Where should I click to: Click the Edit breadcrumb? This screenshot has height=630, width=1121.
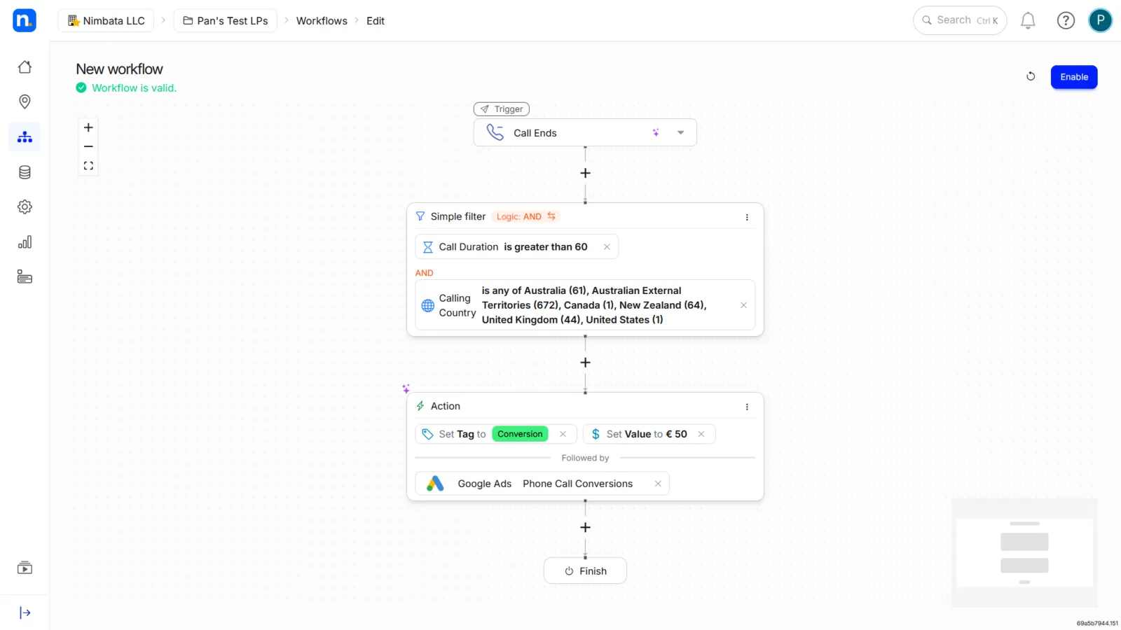376,21
